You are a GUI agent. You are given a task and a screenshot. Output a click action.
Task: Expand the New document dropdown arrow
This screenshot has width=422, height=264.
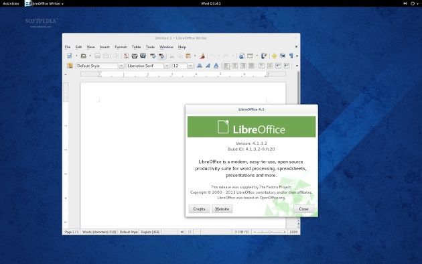(76, 56)
